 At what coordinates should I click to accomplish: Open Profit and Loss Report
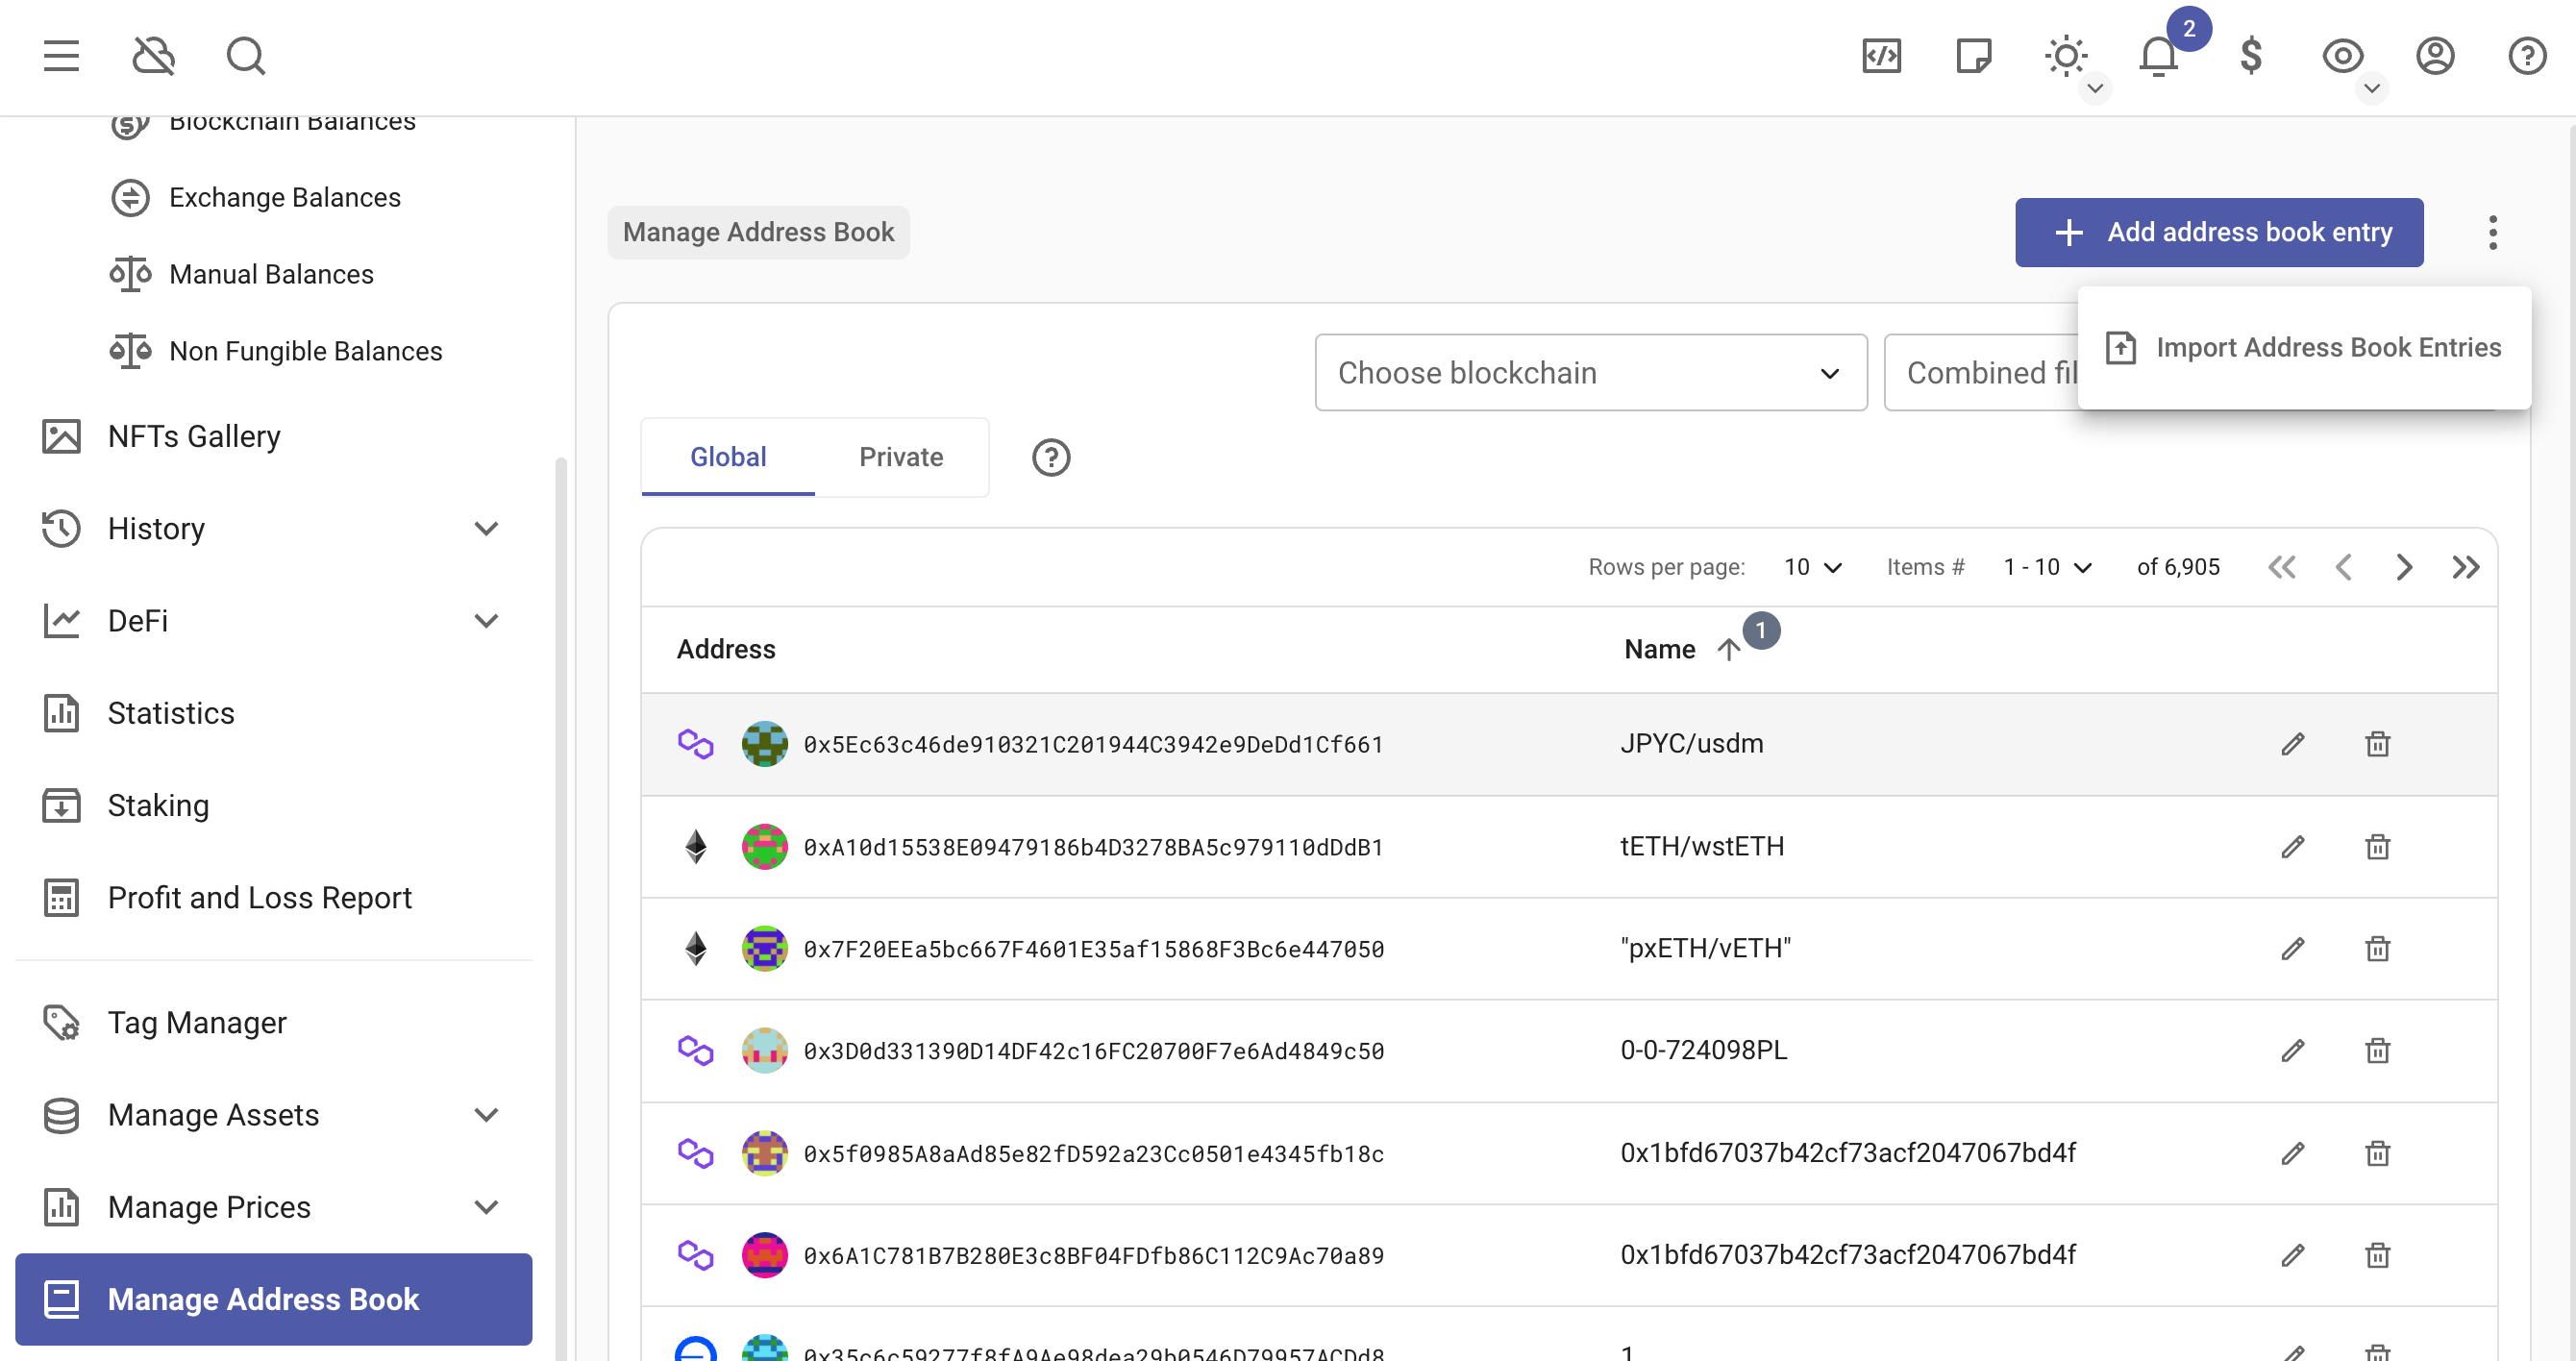pyautogui.click(x=259, y=897)
